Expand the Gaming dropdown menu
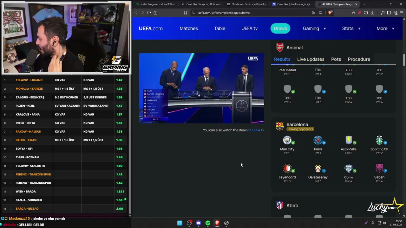This screenshot has height=228, width=406. click(x=314, y=28)
